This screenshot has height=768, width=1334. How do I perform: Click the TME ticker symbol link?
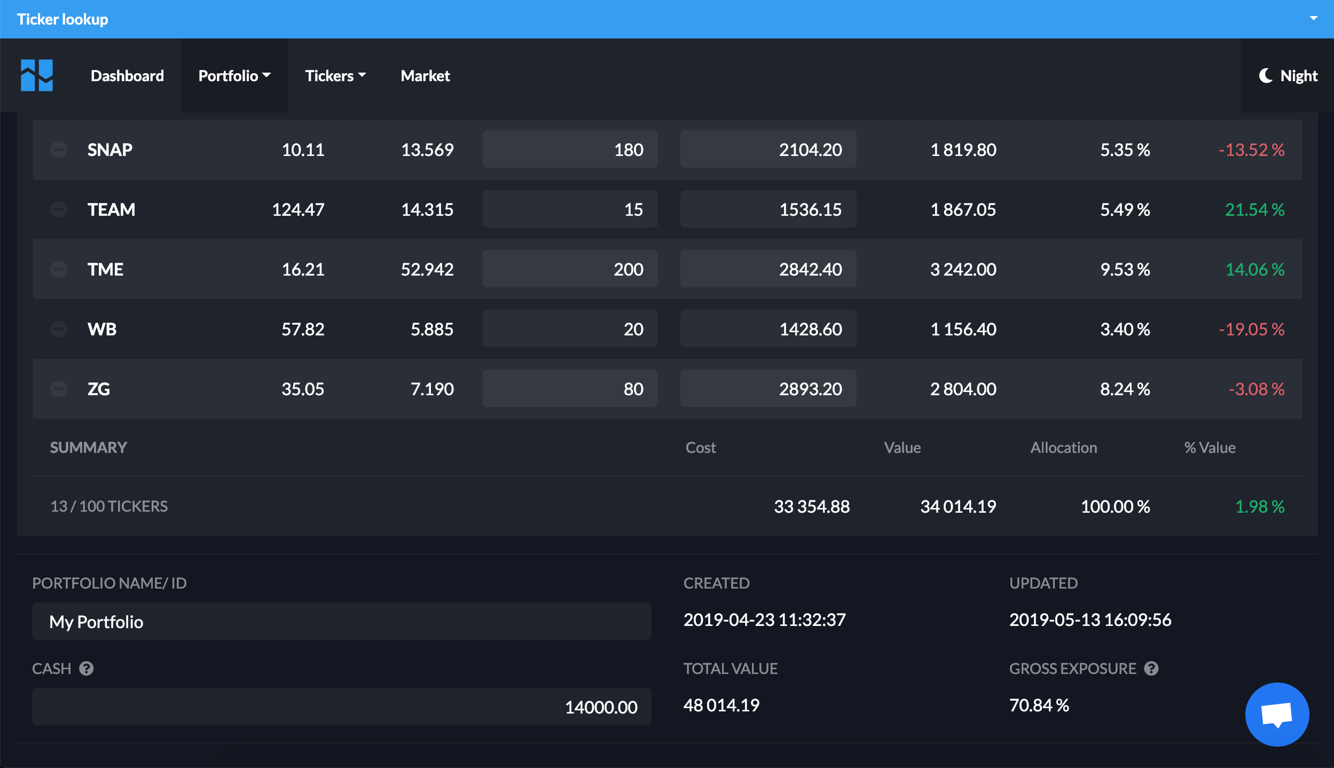tap(105, 269)
